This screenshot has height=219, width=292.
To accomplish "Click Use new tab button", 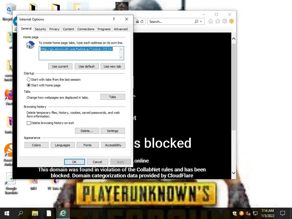I will (x=112, y=66).
